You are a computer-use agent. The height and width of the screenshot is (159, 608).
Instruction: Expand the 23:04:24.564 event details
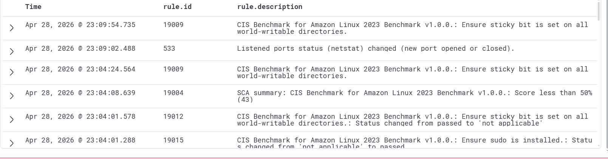(x=12, y=72)
